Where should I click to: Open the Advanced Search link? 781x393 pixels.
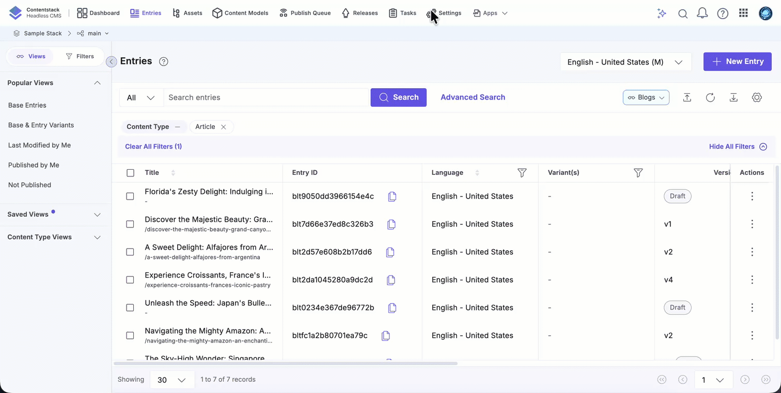tap(473, 97)
